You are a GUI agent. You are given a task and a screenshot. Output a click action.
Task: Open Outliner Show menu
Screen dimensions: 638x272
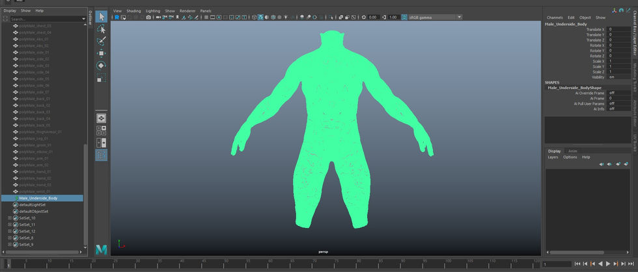click(x=25, y=11)
